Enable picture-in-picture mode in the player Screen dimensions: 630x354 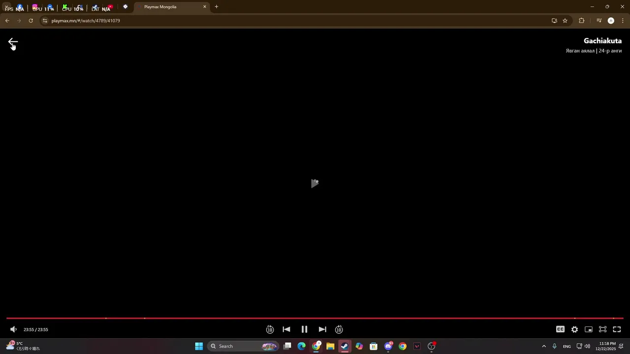589,329
